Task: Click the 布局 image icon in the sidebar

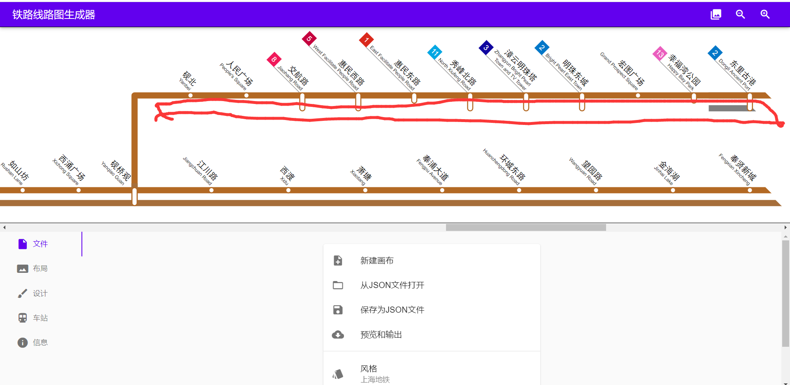Action: [23, 268]
